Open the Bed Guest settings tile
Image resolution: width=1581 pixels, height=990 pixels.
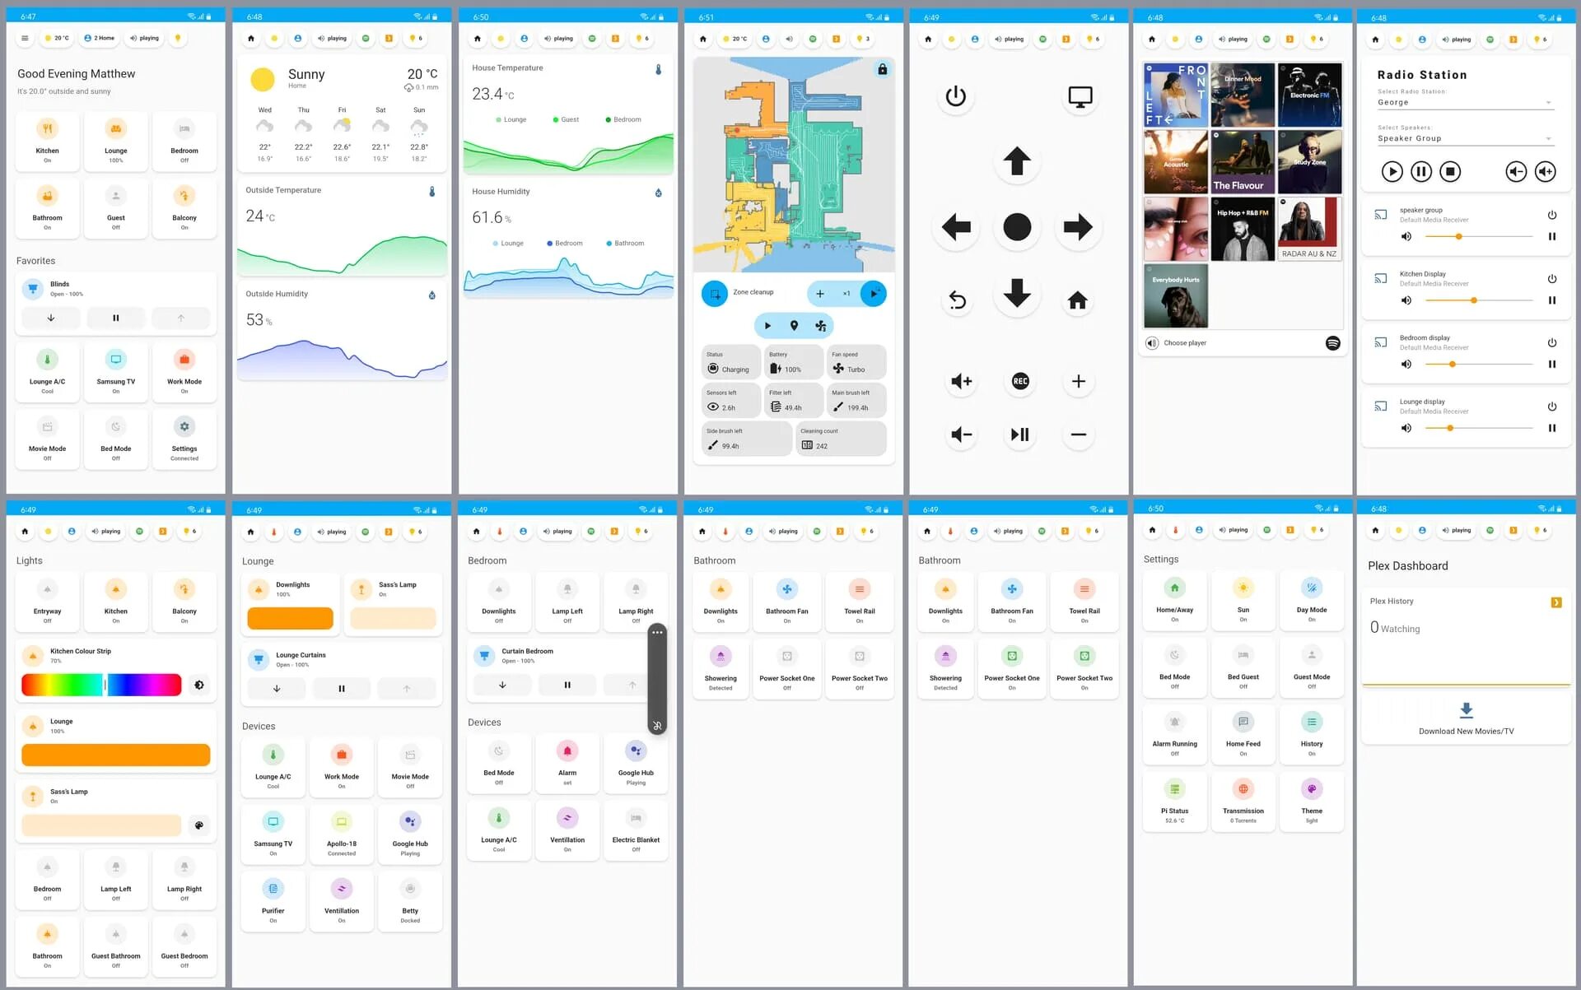pyautogui.click(x=1243, y=667)
